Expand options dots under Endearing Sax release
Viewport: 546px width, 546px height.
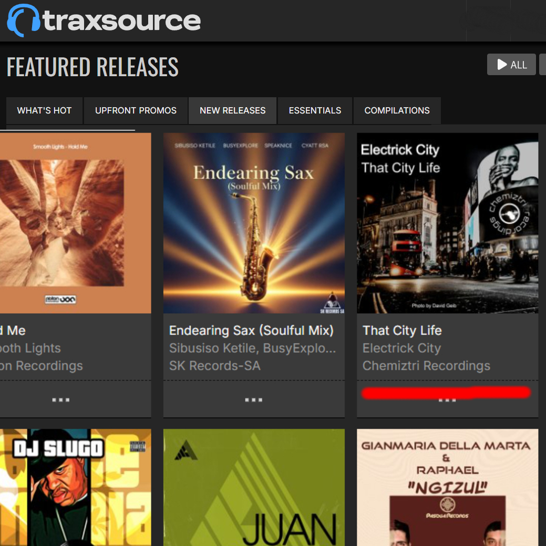pos(253,400)
